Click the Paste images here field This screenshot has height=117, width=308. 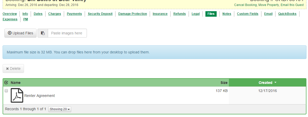[67, 33]
